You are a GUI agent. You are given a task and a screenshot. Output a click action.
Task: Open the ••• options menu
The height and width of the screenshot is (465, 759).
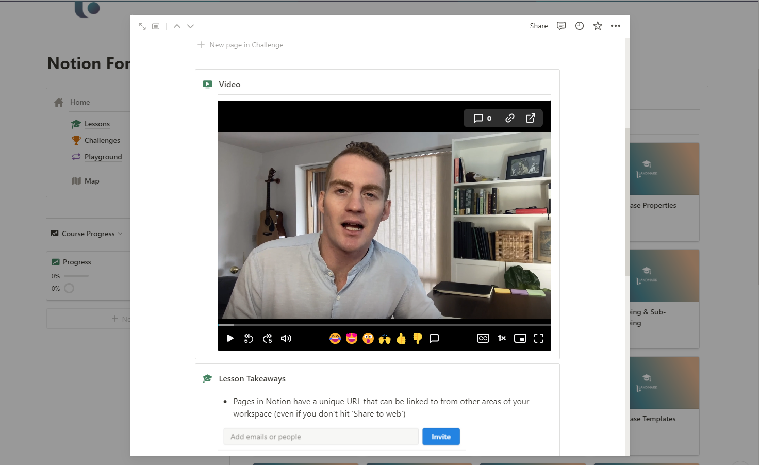point(616,26)
